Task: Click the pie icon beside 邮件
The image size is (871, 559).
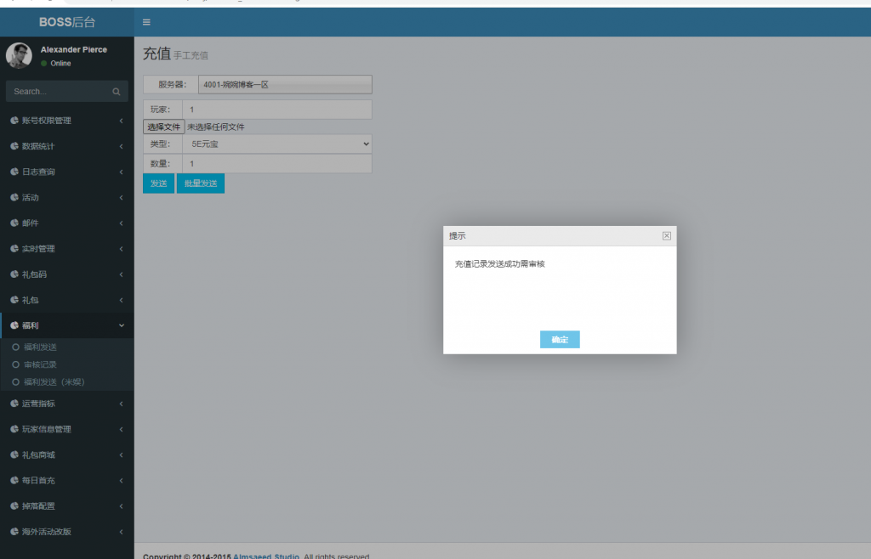Action: (14, 223)
